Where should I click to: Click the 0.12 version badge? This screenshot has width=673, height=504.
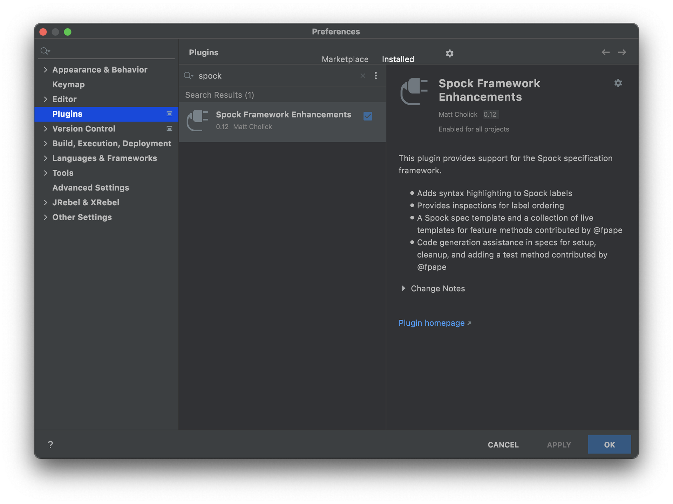click(490, 114)
